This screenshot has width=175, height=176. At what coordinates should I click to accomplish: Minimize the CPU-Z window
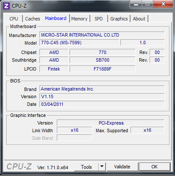point(136,4)
